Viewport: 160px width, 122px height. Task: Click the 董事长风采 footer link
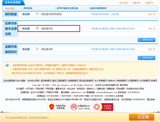60,89
